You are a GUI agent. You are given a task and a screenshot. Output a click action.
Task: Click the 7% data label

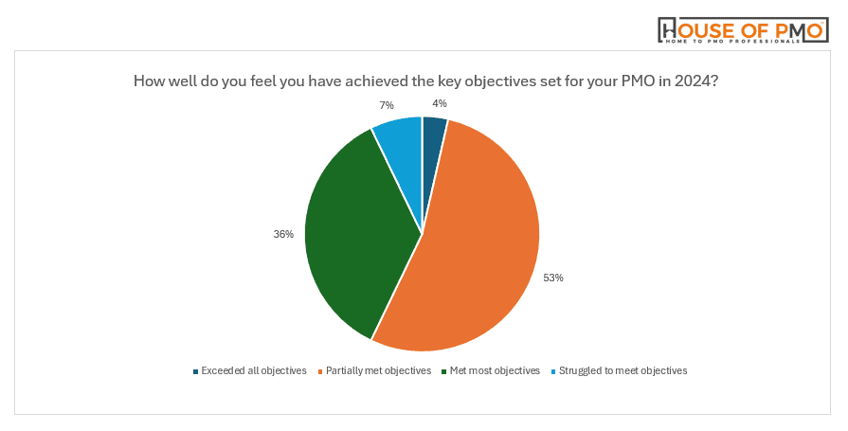tap(387, 105)
